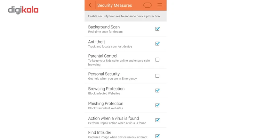
Task: Toggle Action when a virus is found checkbox
Action: 157,120
